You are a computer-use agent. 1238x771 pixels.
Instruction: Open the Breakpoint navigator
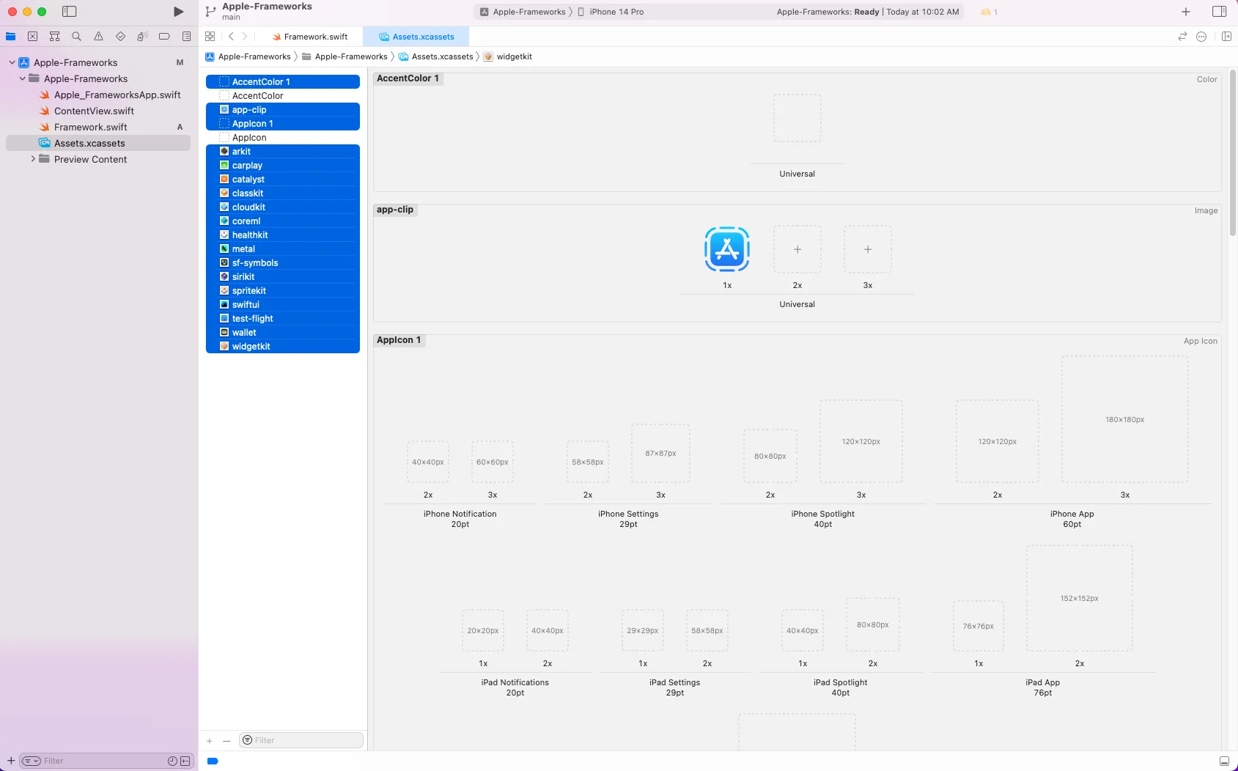pyautogui.click(x=164, y=37)
